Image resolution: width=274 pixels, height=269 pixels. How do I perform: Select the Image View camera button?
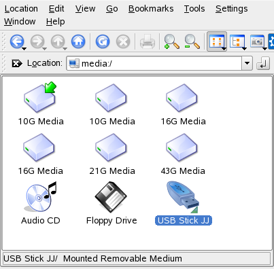click(257, 41)
